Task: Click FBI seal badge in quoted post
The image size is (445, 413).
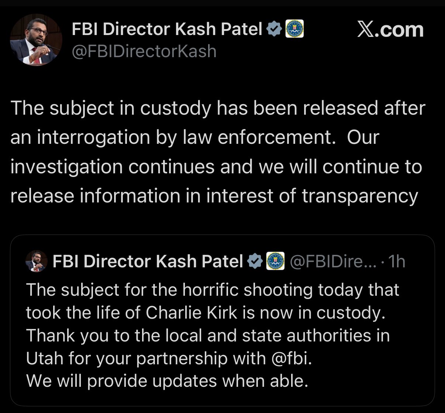Action: point(275,261)
